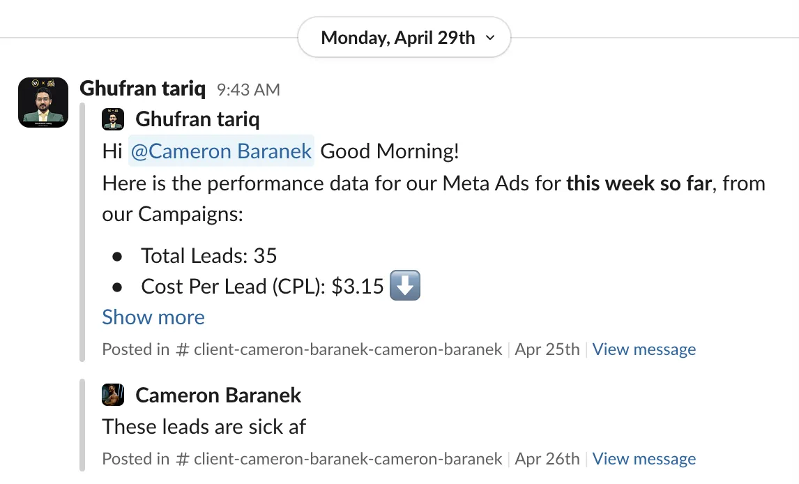Click the 9:43 AM timestamp
Viewport: 799px width, 484px height.
pos(248,90)
